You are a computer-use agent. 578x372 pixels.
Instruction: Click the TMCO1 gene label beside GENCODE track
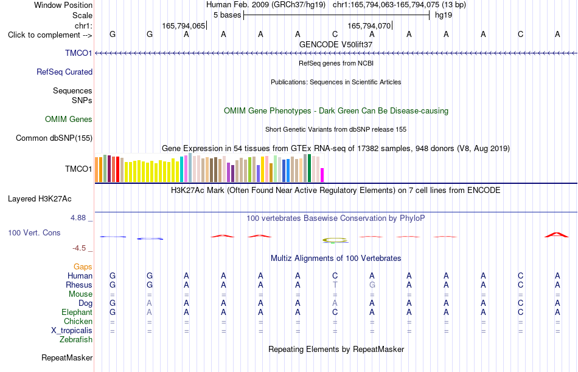pos(78,53)
